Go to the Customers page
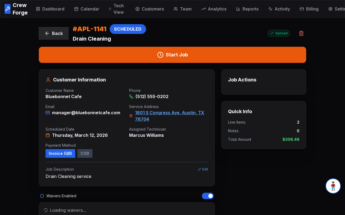Screen dimensions: 345x215 coord(150,9)
